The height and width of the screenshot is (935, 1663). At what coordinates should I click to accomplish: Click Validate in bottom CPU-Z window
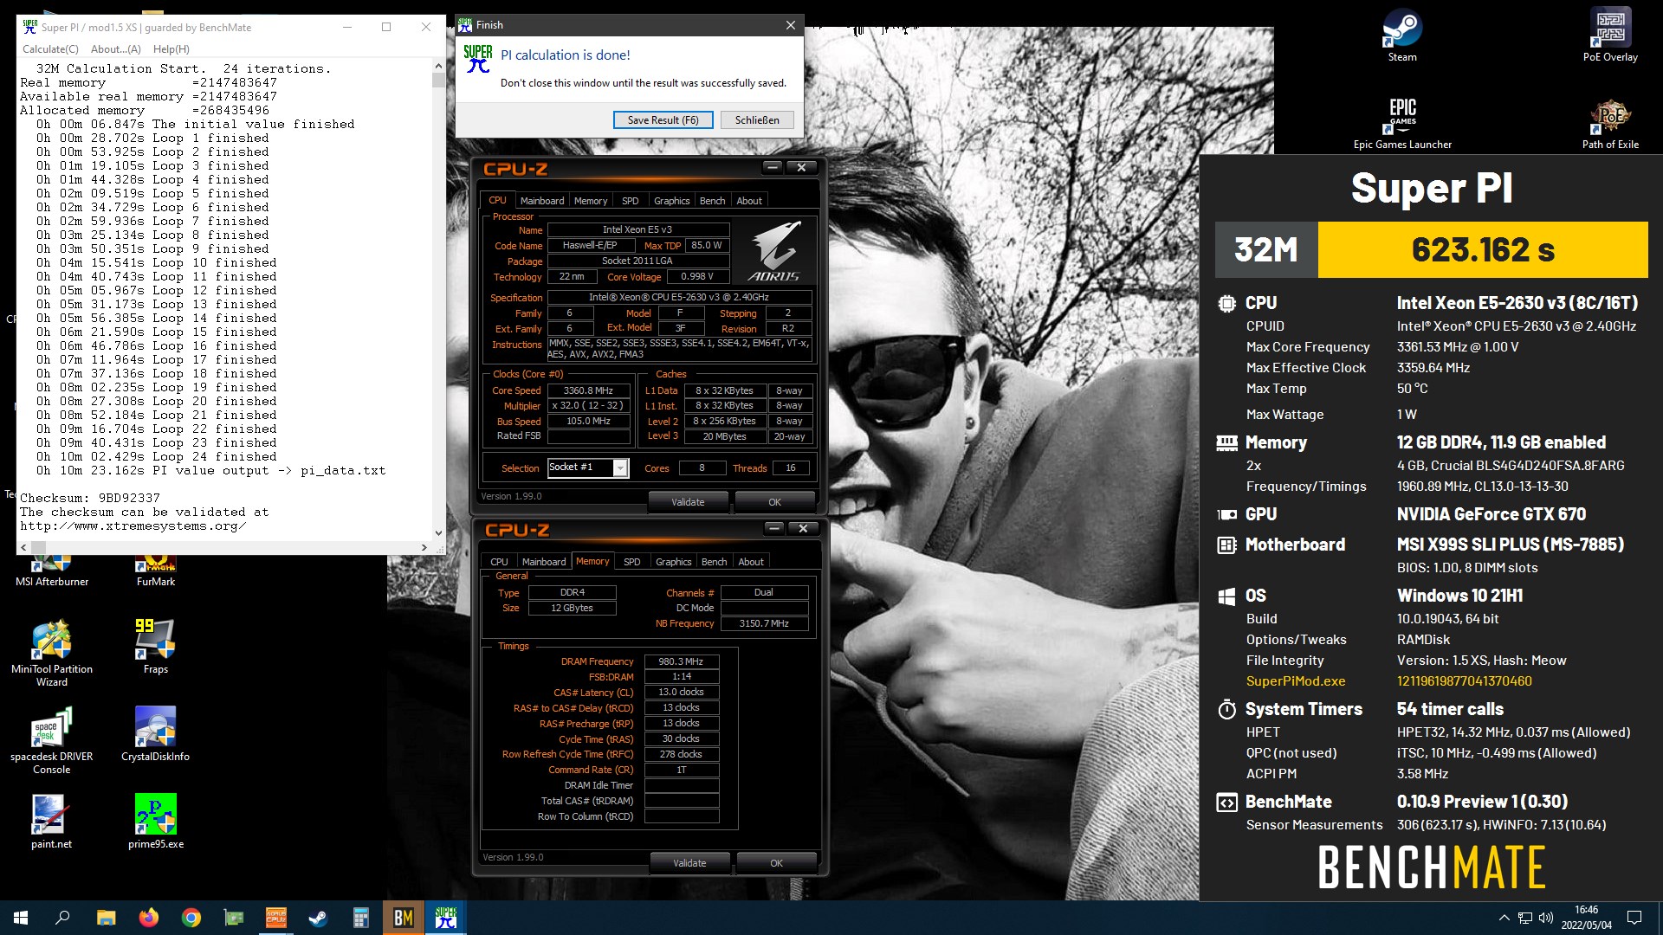[690, 863]
